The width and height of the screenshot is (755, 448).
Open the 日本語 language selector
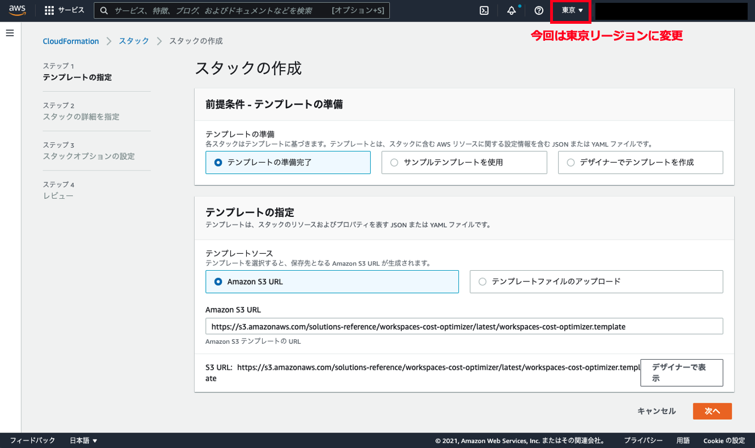(83, 441)
